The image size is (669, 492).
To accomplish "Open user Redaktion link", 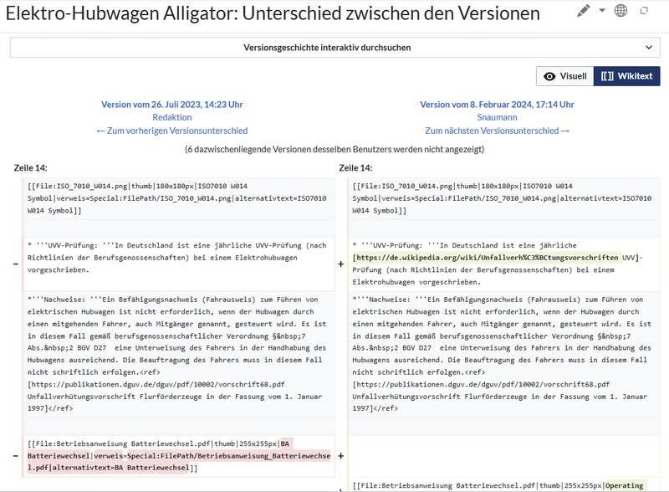I will (x=172, y=117).
